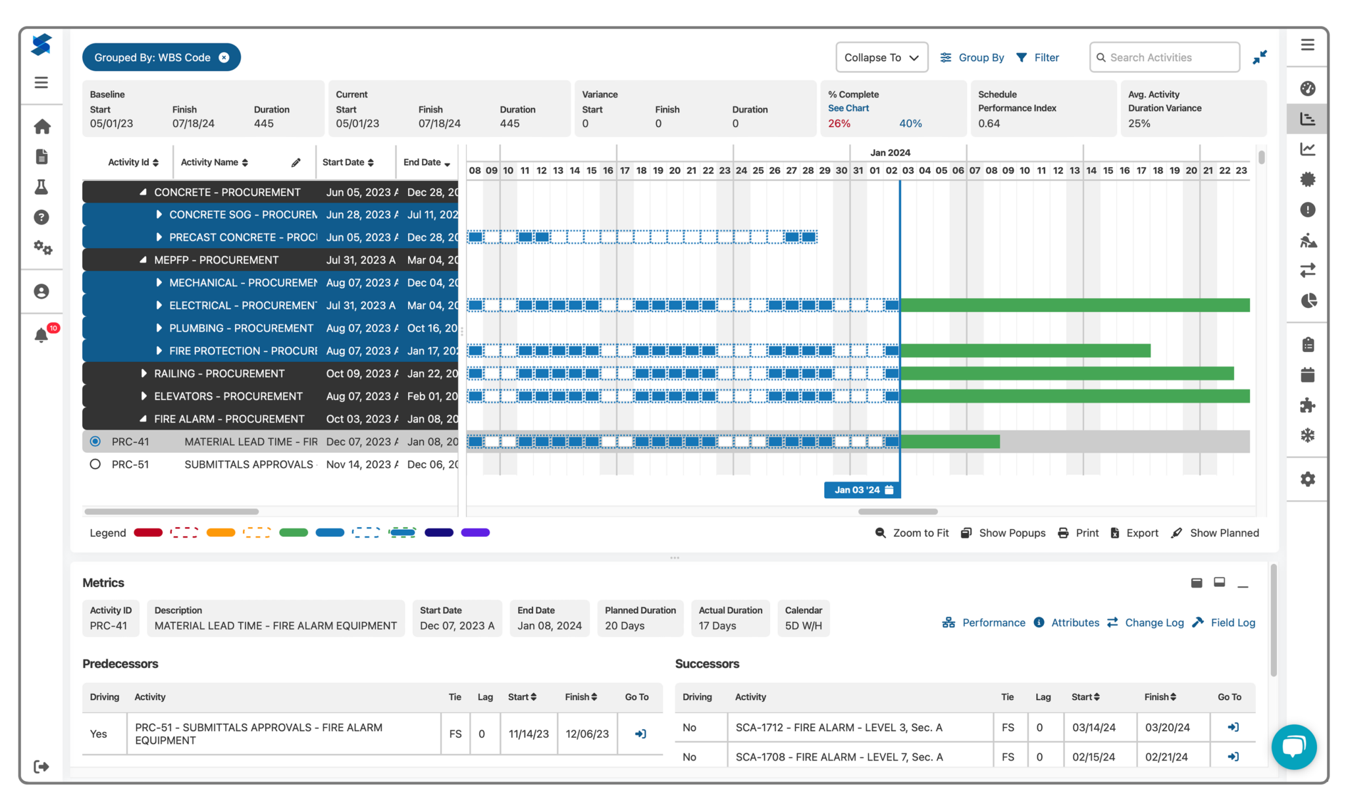Open the dashboard gauge panel in right sidebar
The width and height of the screenshot is (1348, 810).
tap(1307, 88)
